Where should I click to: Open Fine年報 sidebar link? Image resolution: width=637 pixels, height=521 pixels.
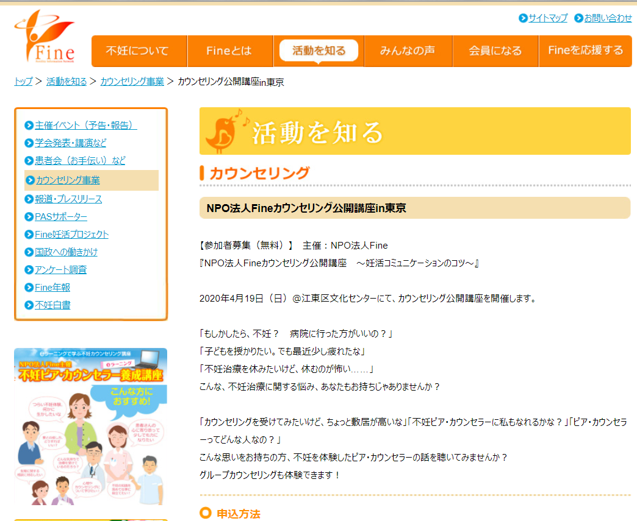[52, 287]
